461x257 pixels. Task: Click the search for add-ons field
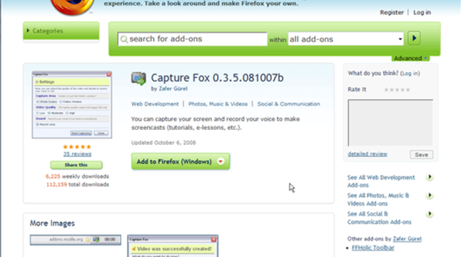192,39
